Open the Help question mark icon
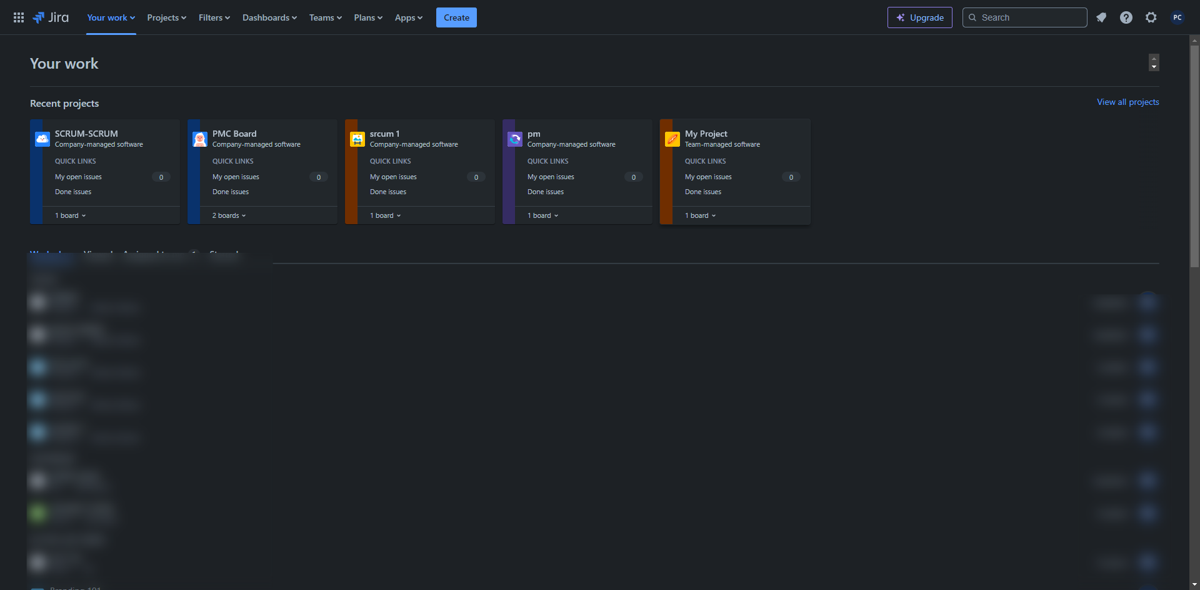Viewport: 1200px width, 590px height. point(1126,17)
